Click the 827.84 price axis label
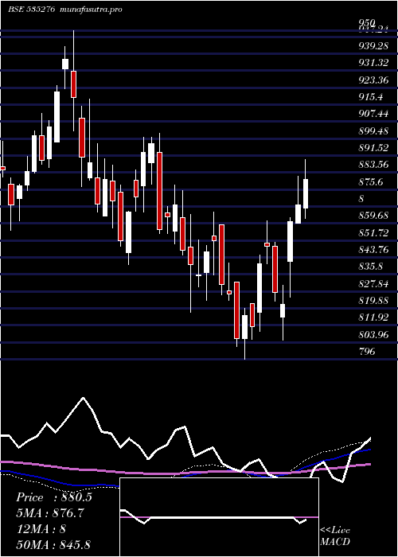The width and height of the screenshot is (398, 557). pyautogui.click(x=373, y=283)
